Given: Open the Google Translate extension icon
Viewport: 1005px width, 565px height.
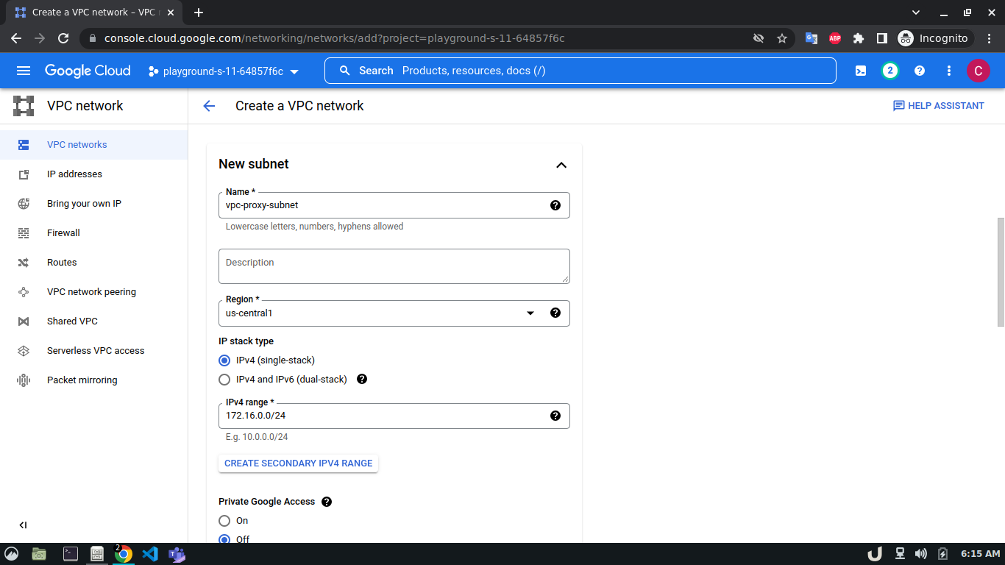Looking at the screenshot, I should click(x=812, y=38).
